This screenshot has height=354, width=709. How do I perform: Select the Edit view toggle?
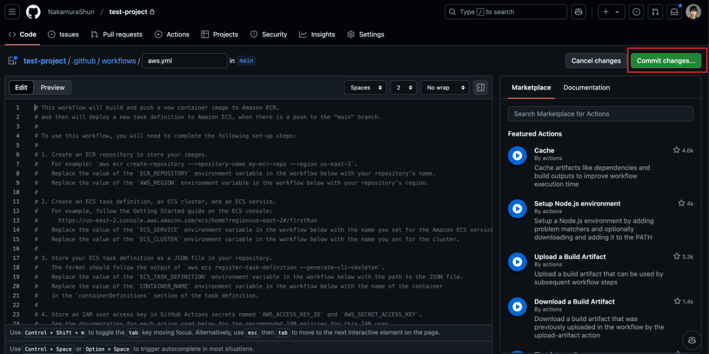(21, 87)
